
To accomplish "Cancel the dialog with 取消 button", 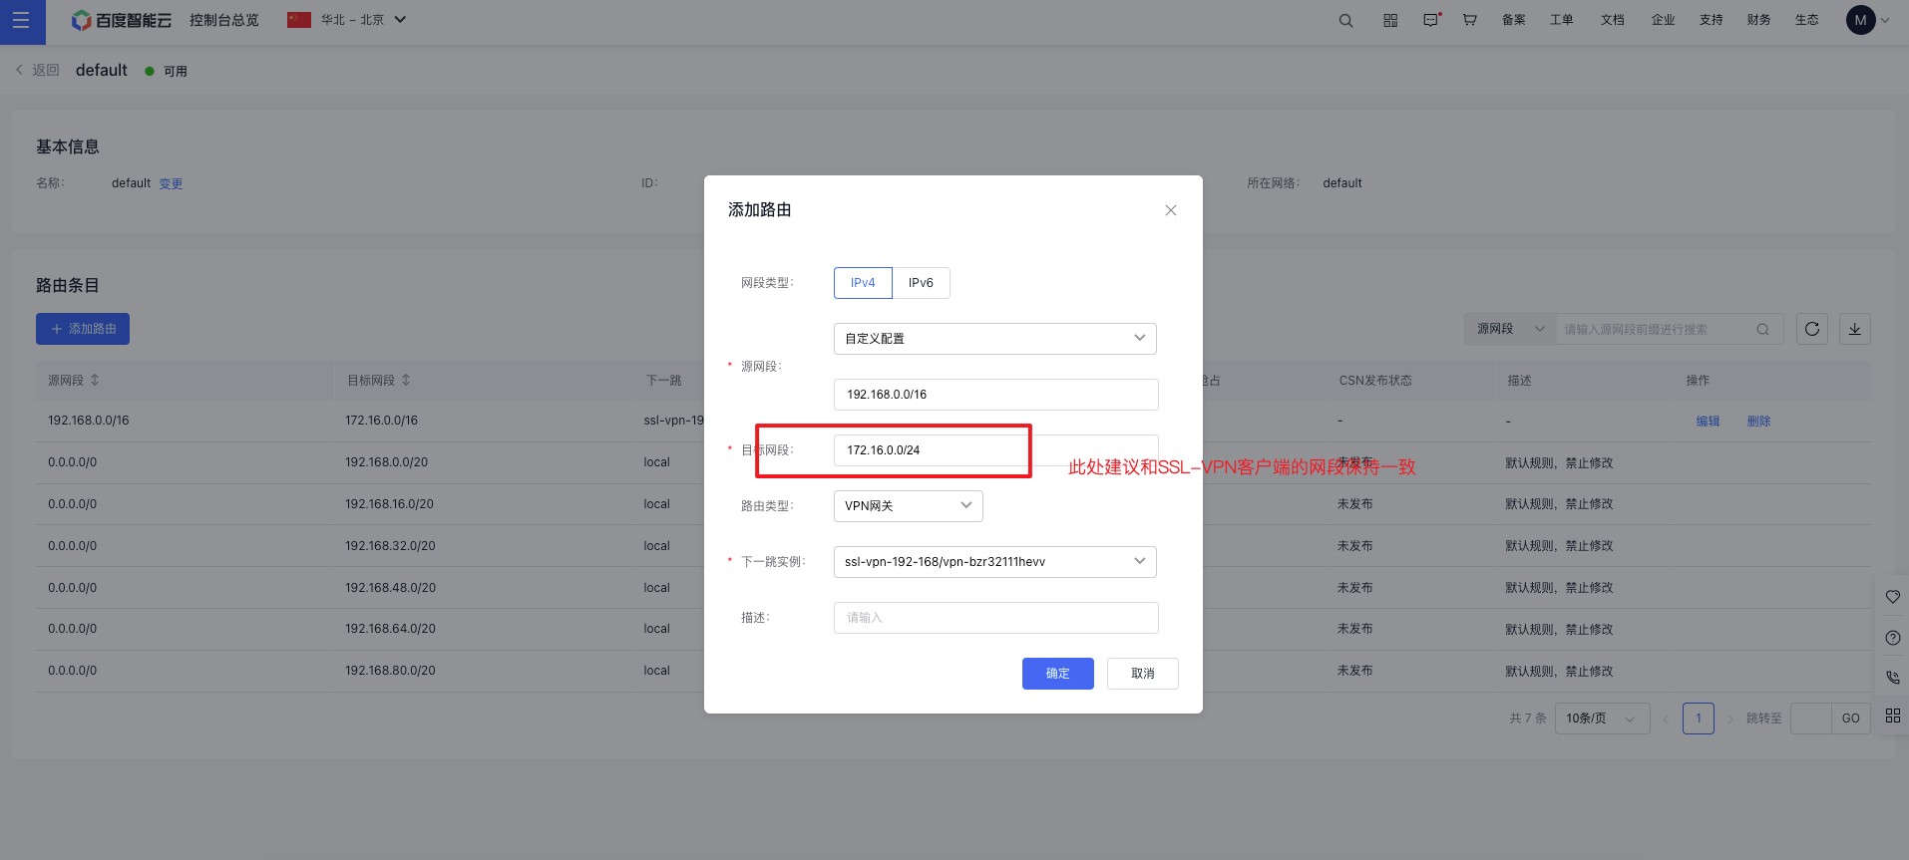I will 1143,674.
